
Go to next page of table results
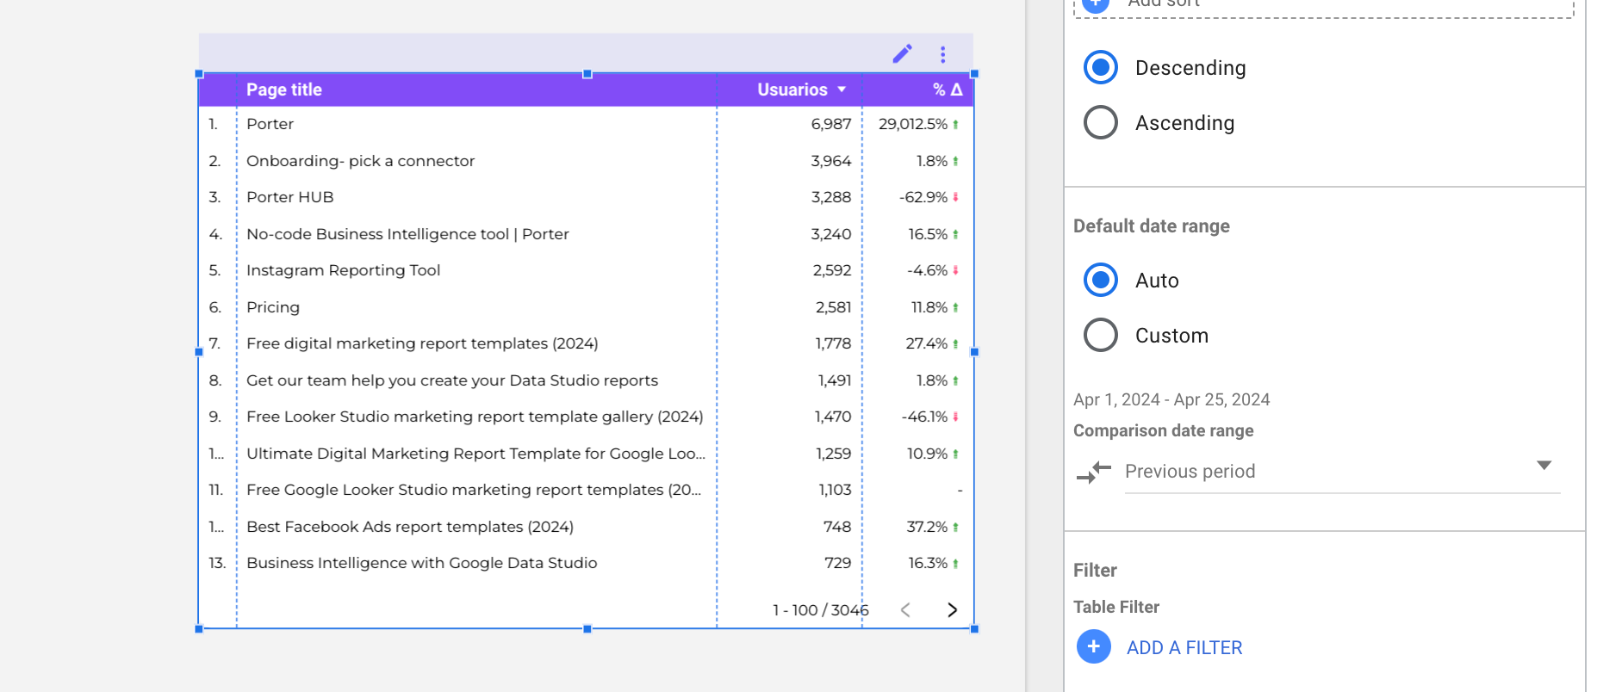point(952,609)
